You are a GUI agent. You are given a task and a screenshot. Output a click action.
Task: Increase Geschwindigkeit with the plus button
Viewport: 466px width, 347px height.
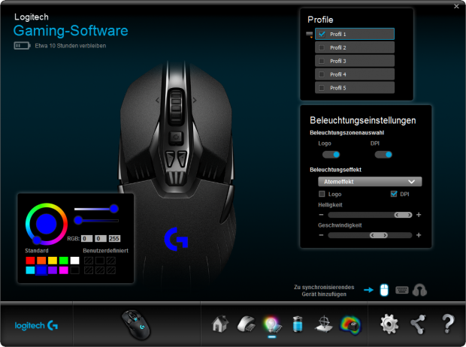click(419, 235)
